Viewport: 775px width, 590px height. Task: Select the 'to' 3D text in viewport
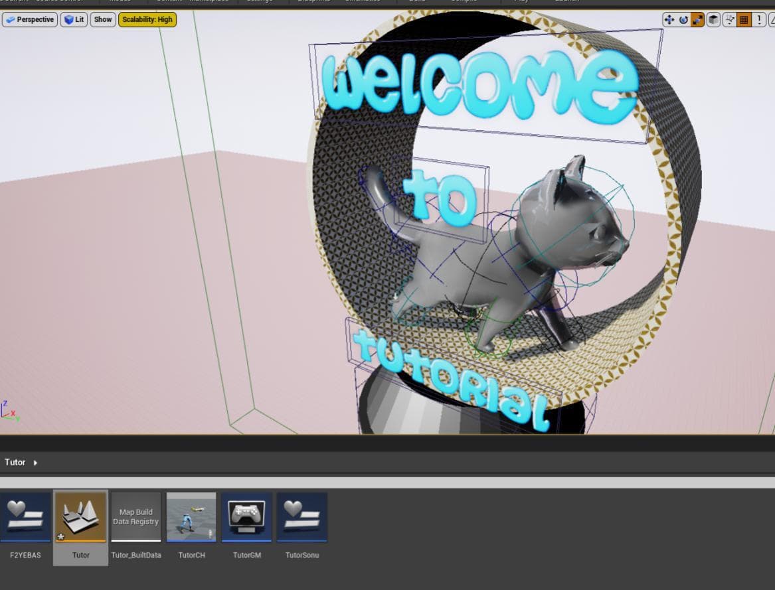click(x=440, y=198)
